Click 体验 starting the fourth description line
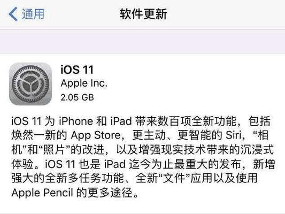Screen dimensions: 285x214 pyautogui.click(x=22, y=164)
